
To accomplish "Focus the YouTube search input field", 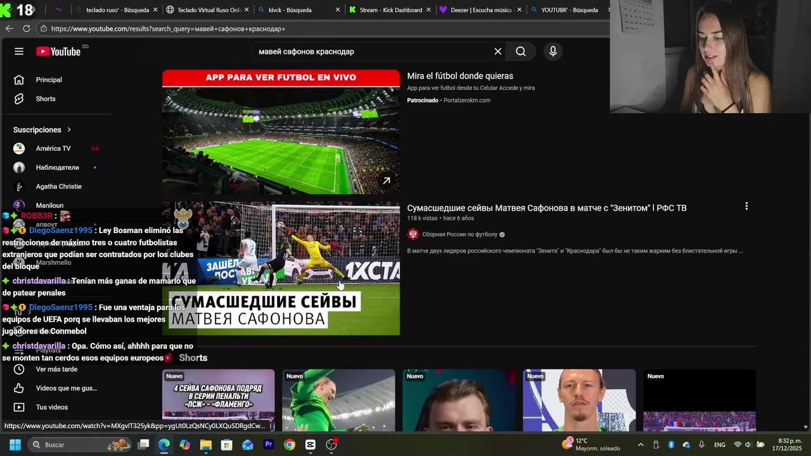I will click(x=373, y=51).
